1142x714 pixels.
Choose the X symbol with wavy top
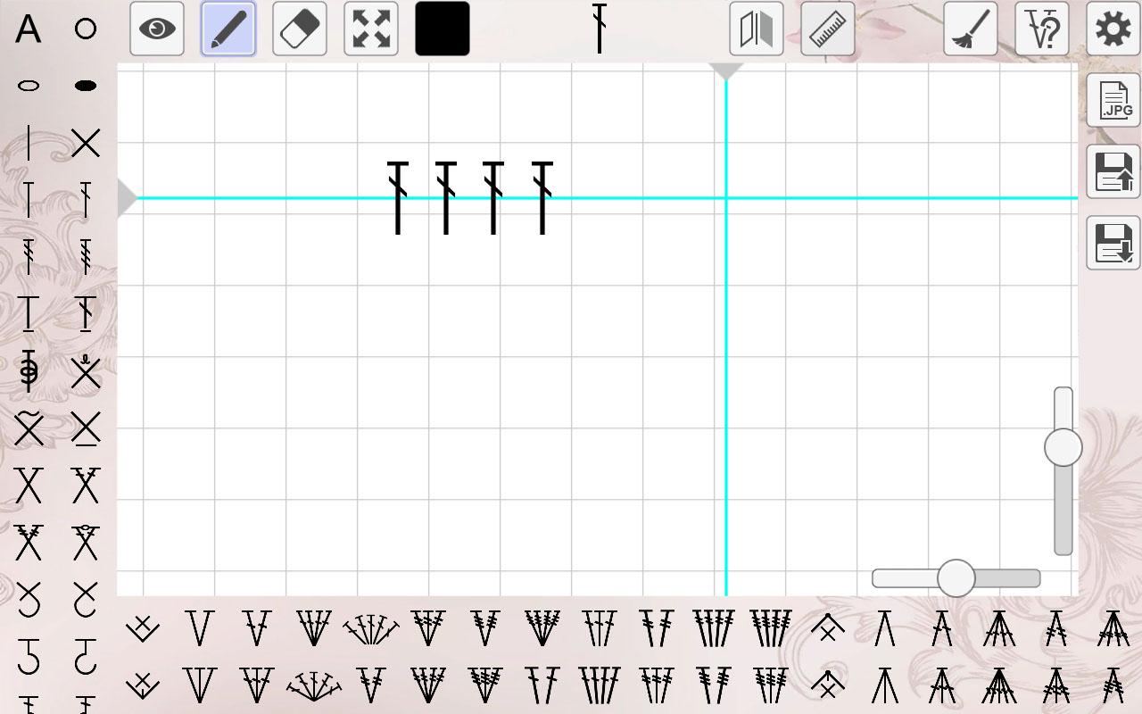click(x=29, y=428)
